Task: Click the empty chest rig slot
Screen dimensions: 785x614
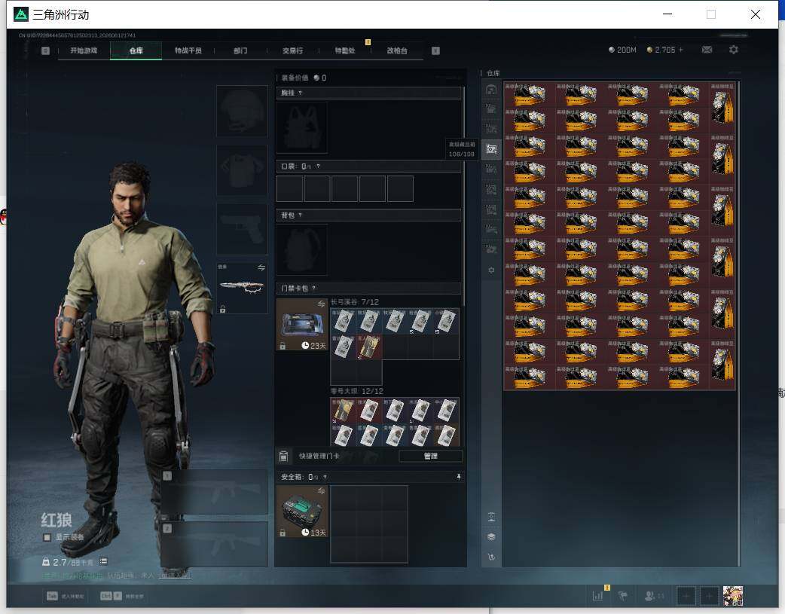Action: coord(302,128)
